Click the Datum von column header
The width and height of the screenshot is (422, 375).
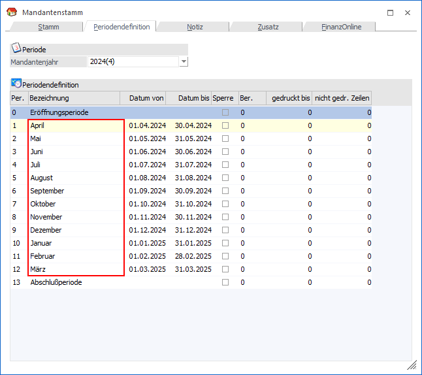(x=146, y=98)
